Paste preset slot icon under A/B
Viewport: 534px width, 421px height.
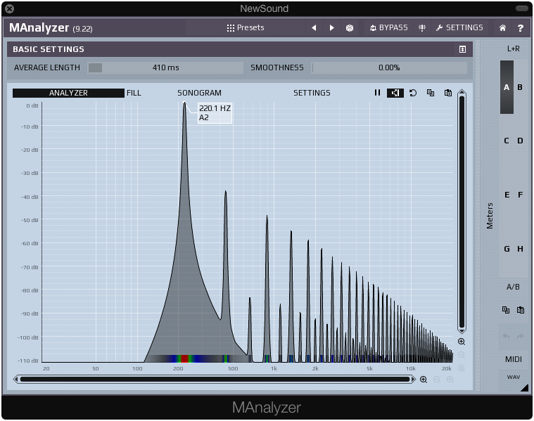tap(521, 310)
